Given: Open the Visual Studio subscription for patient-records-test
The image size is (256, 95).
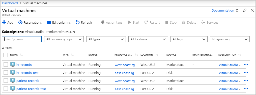Looking at the screenshot, I should [x=230, y=89].
